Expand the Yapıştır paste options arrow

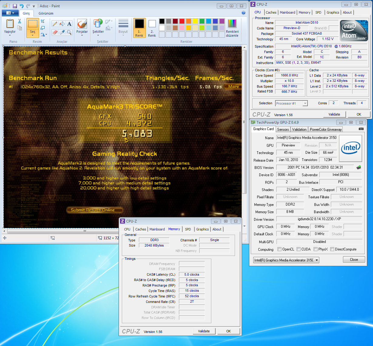pyautogui.click(x=10, y=35)
